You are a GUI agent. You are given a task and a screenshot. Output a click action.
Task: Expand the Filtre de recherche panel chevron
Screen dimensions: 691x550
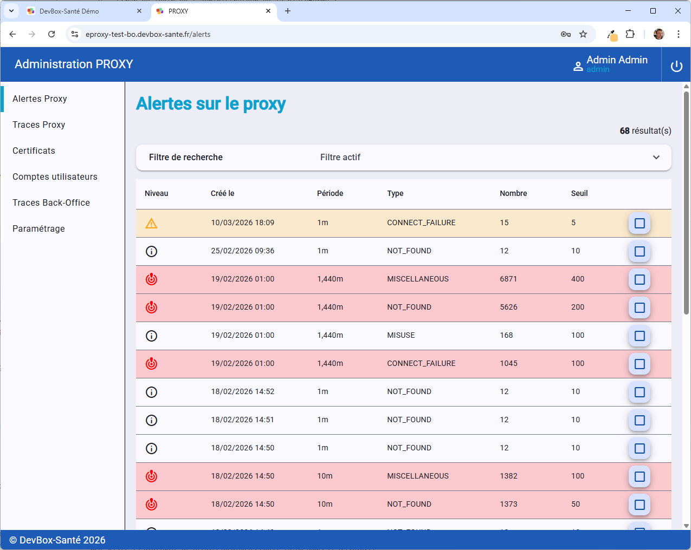pos(656,158)
